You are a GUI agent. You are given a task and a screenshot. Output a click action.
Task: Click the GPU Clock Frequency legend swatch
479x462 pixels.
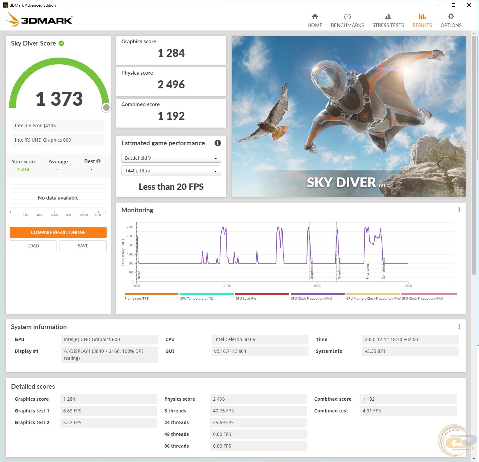click(429, 294)
